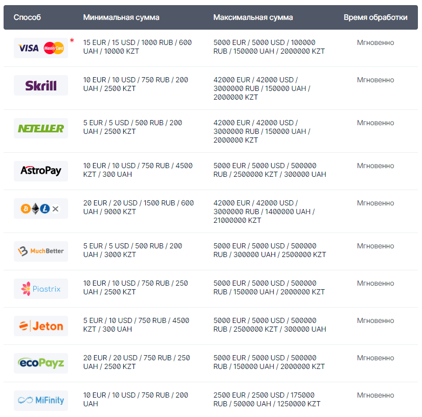Click Мгновенно in the Jeton row

click(x=375, y=320)
